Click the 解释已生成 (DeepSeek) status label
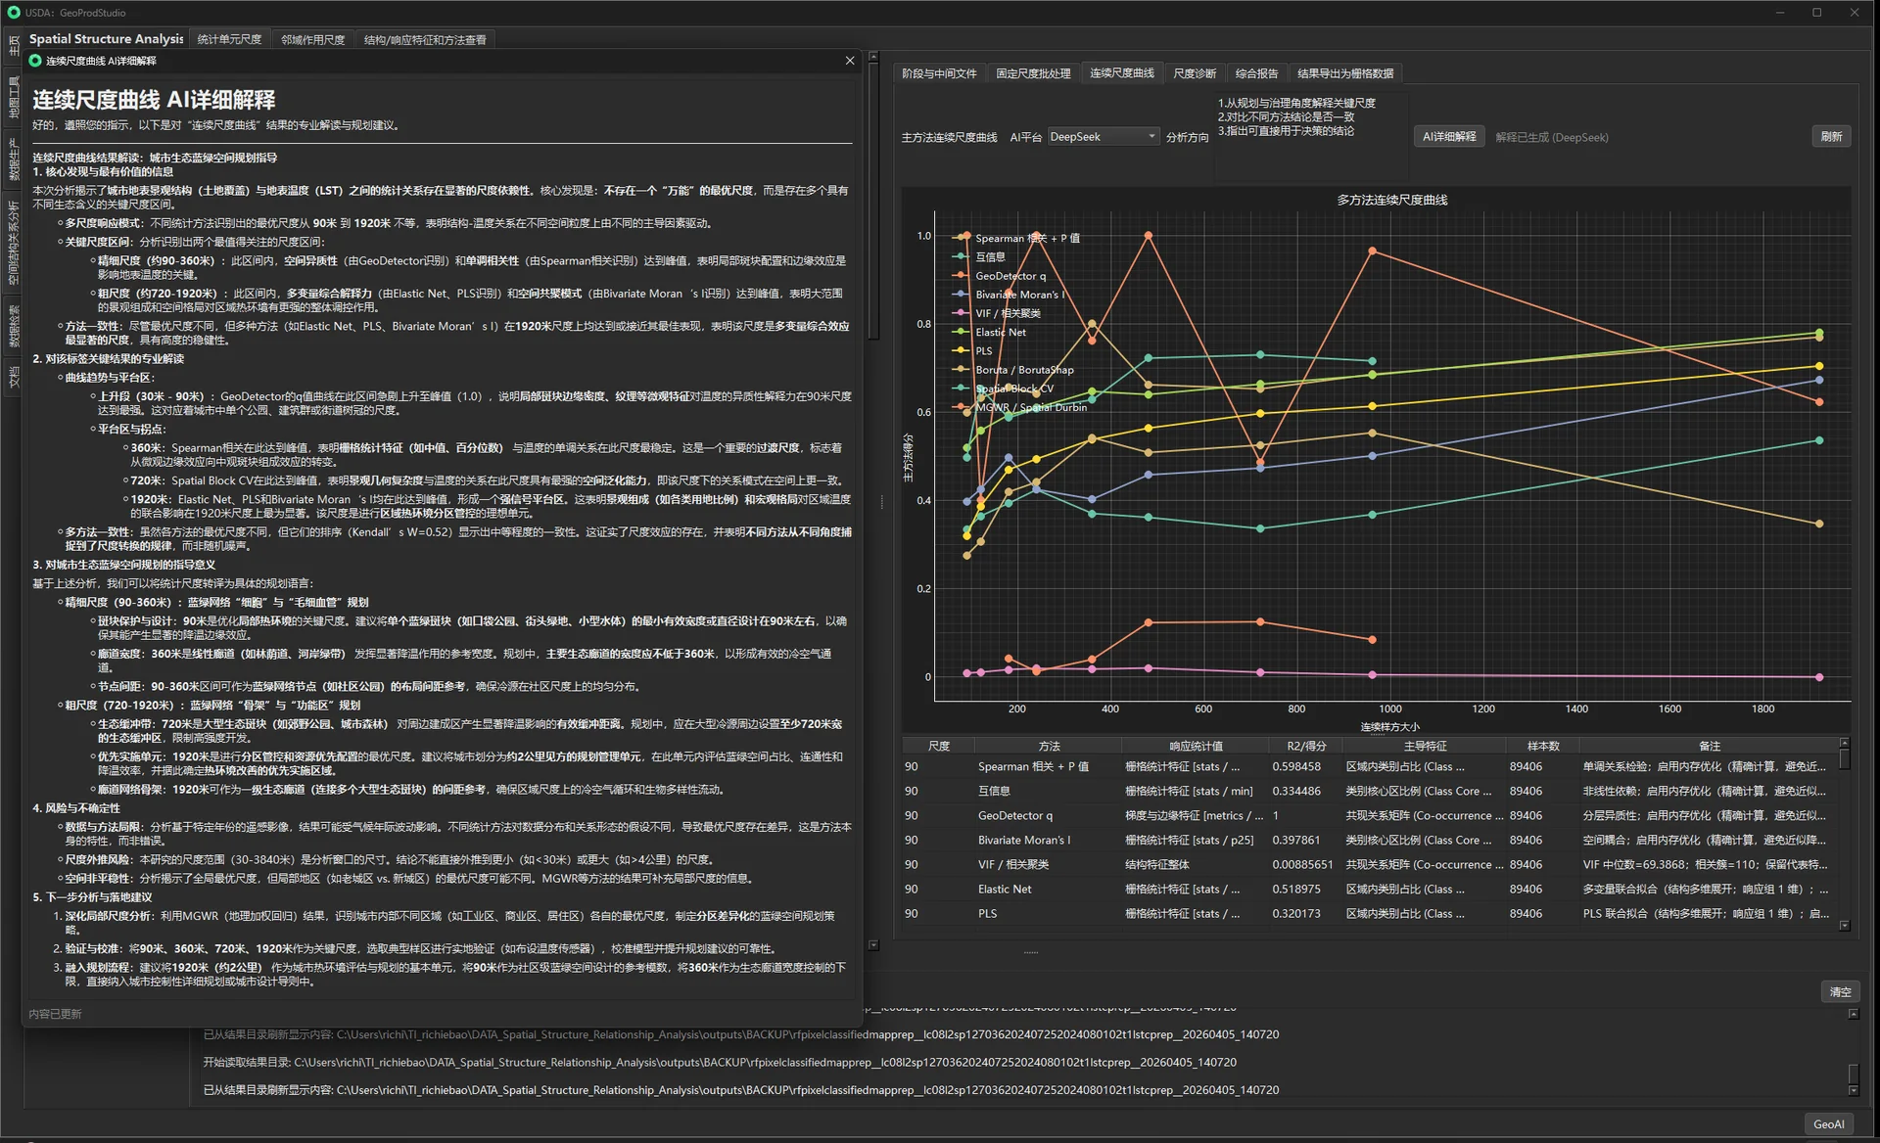The image size is (1880, 1143). point(1552,137)
